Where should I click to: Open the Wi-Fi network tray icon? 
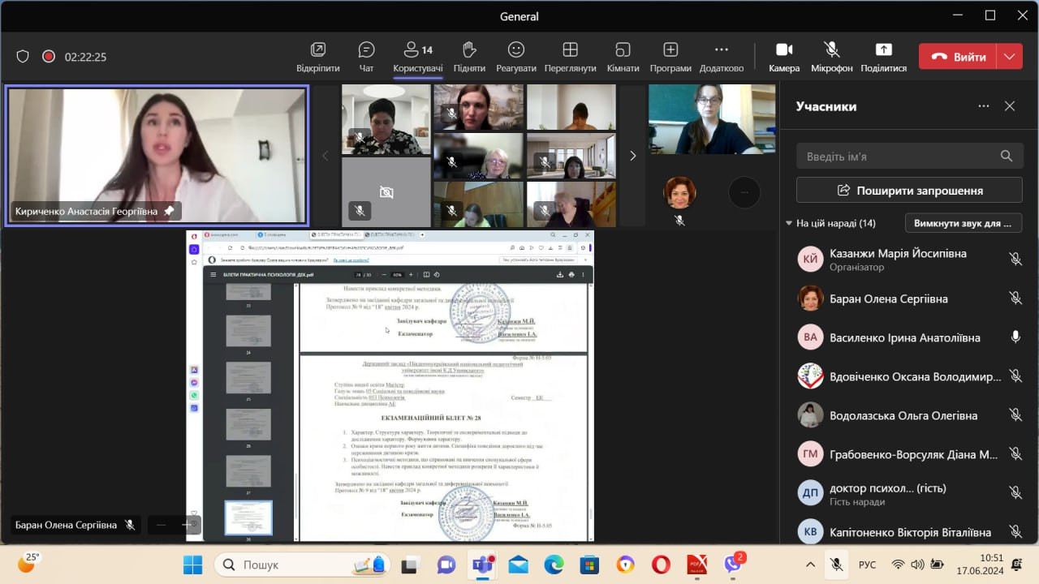899,565
